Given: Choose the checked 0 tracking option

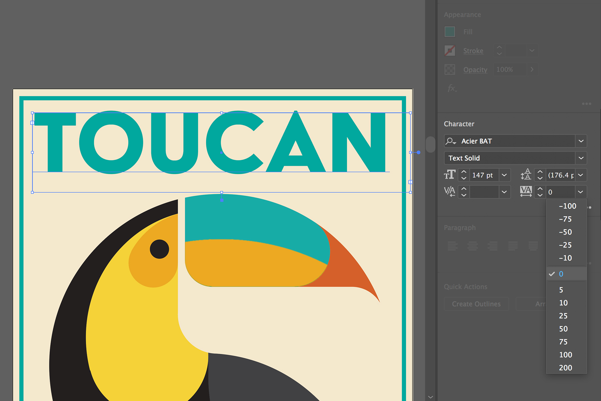Looking at the screenshot, I should tap(567, 274).
